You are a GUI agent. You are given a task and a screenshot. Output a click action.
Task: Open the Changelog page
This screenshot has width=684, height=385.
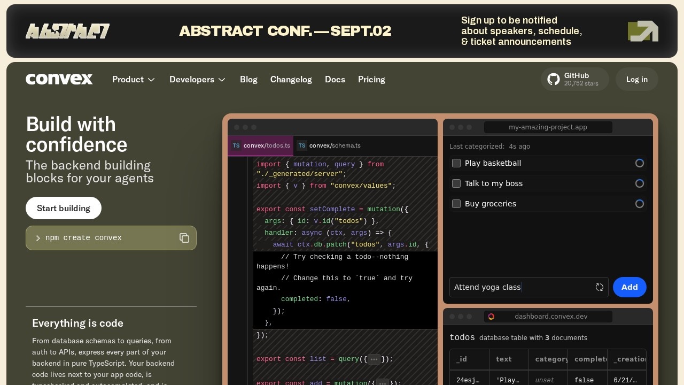point(291,79)
